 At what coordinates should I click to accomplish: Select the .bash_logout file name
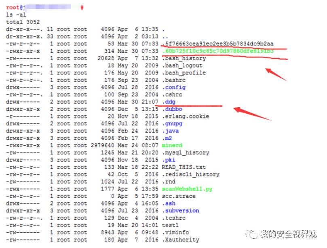click(182, 66)
